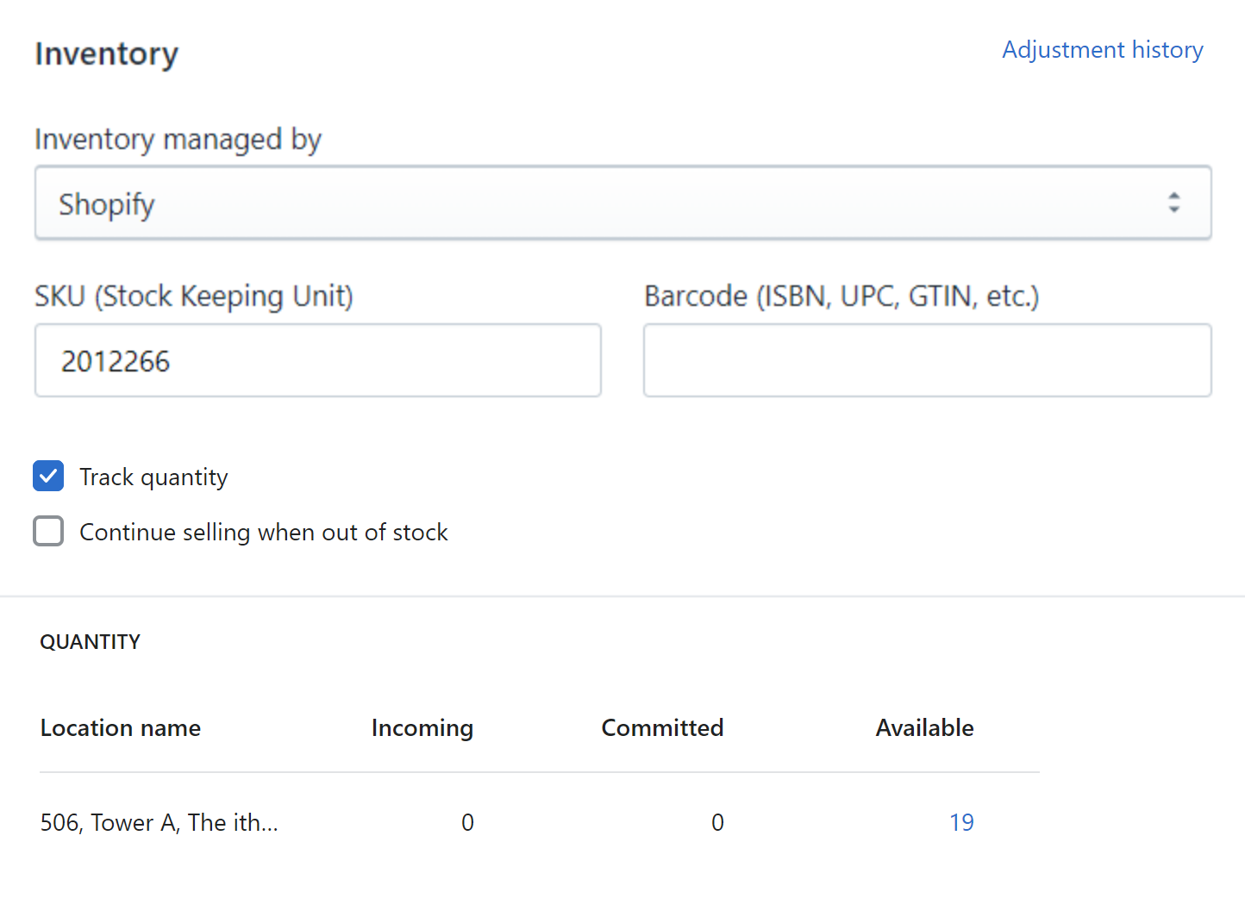Click the SKU (Stock Keeping Unit) label

click(x=194, y=296)
